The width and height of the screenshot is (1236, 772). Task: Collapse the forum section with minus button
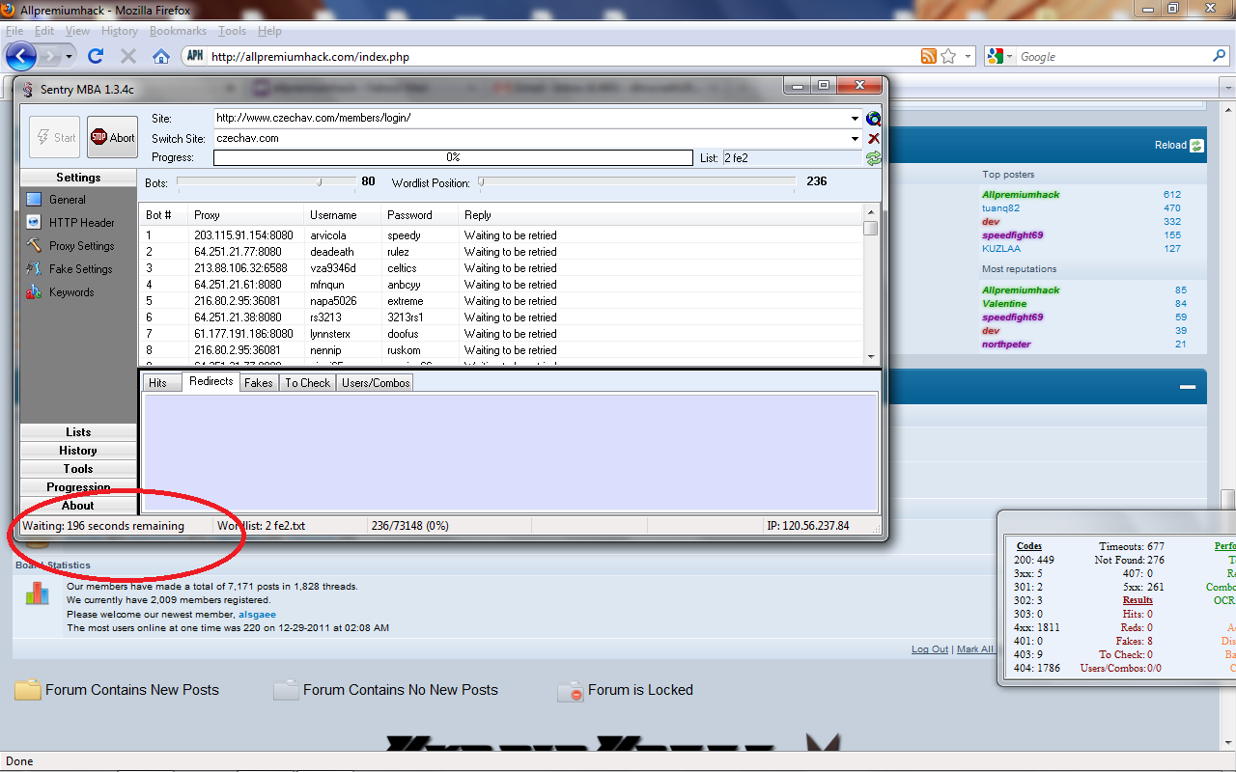click(1187, 387)
